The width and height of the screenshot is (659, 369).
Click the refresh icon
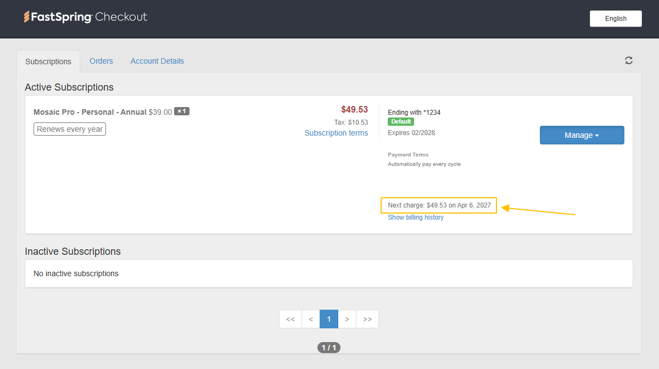pyautogui.click(x=629, y=60)
